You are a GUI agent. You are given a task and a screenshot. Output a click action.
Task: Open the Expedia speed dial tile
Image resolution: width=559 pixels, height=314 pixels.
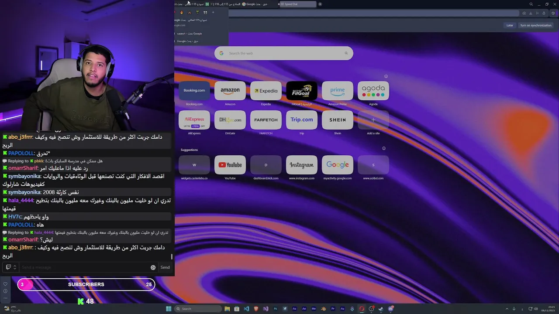pos(266,91)
